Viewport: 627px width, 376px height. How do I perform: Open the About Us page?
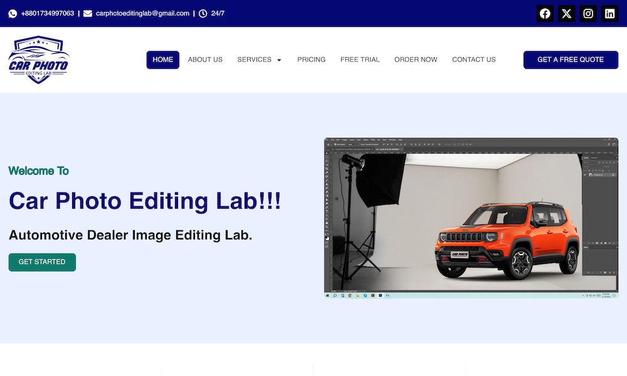[x=205, y=60]
